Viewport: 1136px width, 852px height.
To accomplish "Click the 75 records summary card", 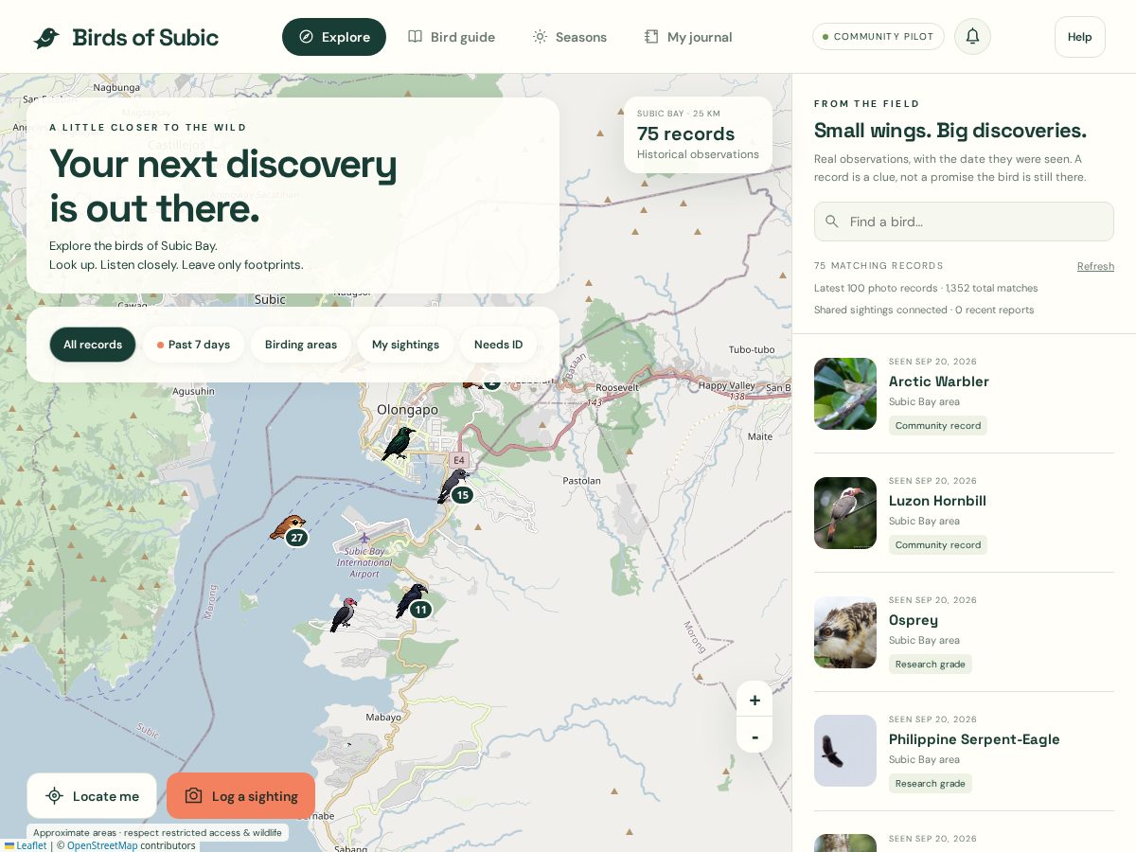I will coord(698,134).
